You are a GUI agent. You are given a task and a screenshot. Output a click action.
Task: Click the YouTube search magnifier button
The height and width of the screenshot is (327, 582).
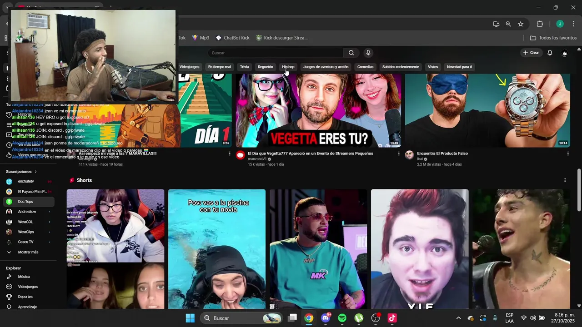coord(351,53)
